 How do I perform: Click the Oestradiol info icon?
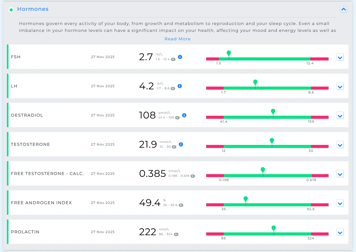tap(184, 115)
